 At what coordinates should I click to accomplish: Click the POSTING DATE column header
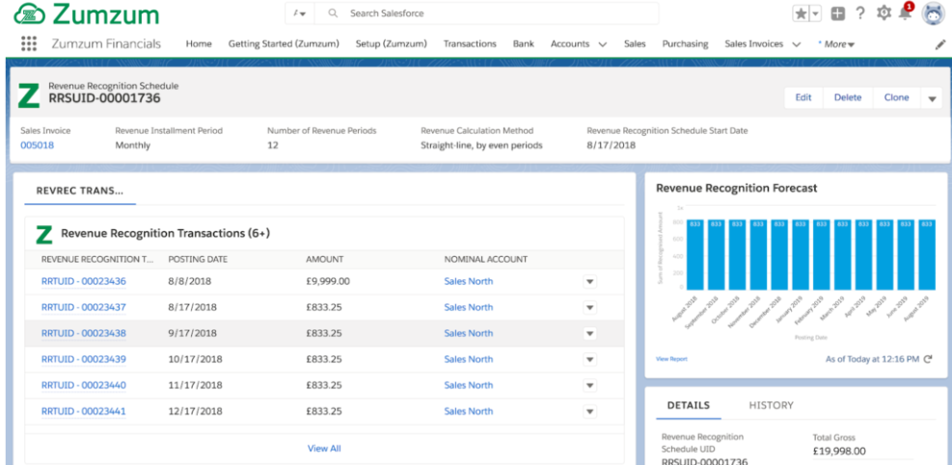tap(198, 260)
